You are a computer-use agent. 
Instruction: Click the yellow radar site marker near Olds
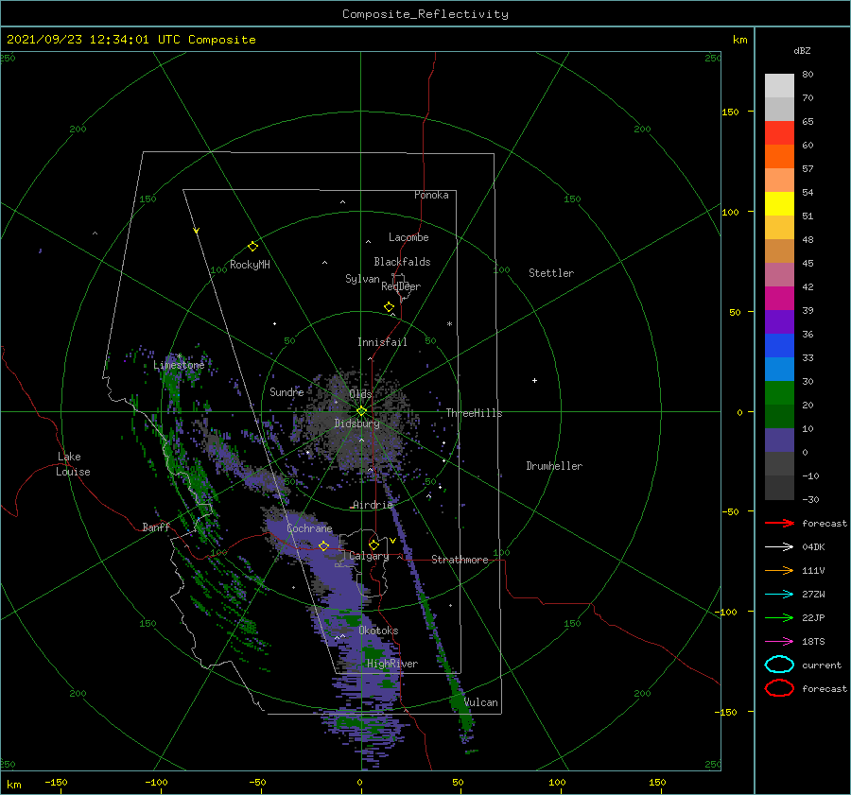pos(361,411)
